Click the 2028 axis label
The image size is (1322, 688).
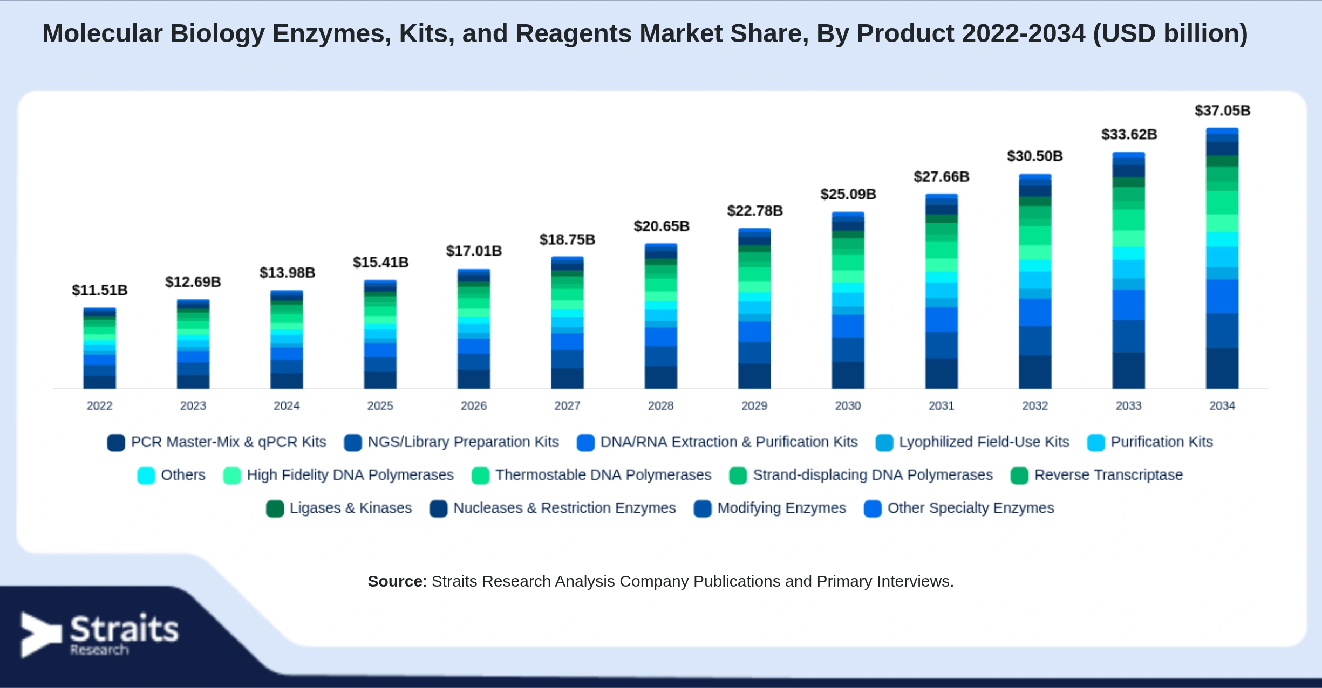[x=661, y=405]
